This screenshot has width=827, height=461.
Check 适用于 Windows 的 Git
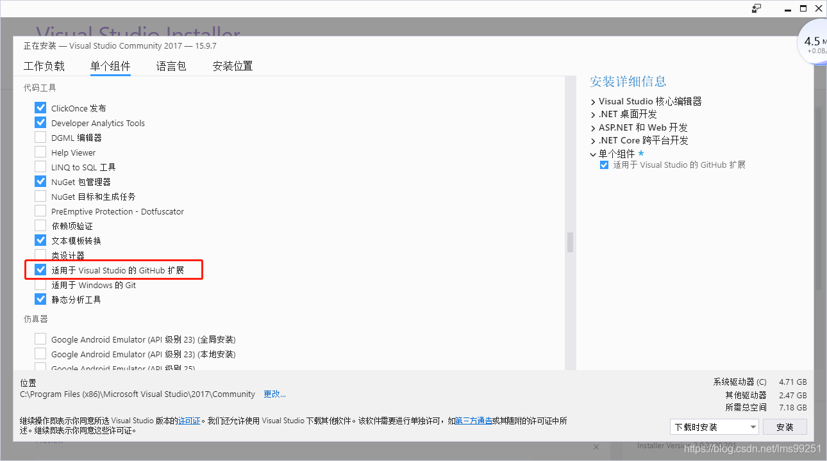tap(40, 285)
